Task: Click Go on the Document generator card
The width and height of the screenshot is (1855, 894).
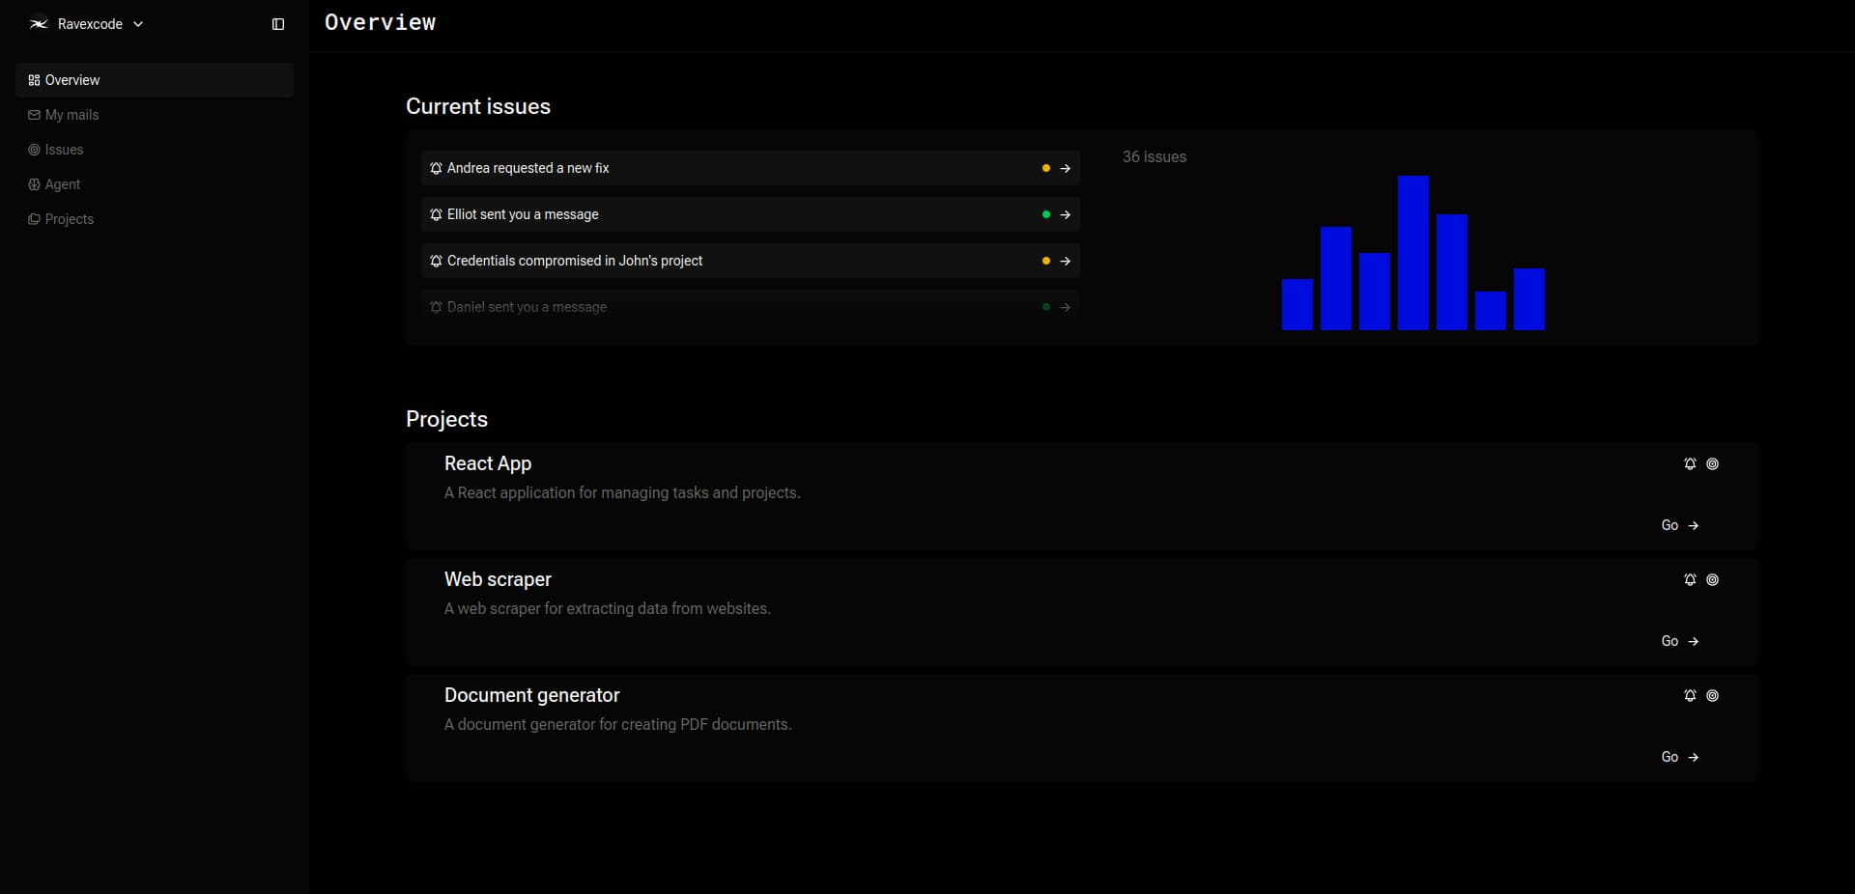Action: point(1680,757)
